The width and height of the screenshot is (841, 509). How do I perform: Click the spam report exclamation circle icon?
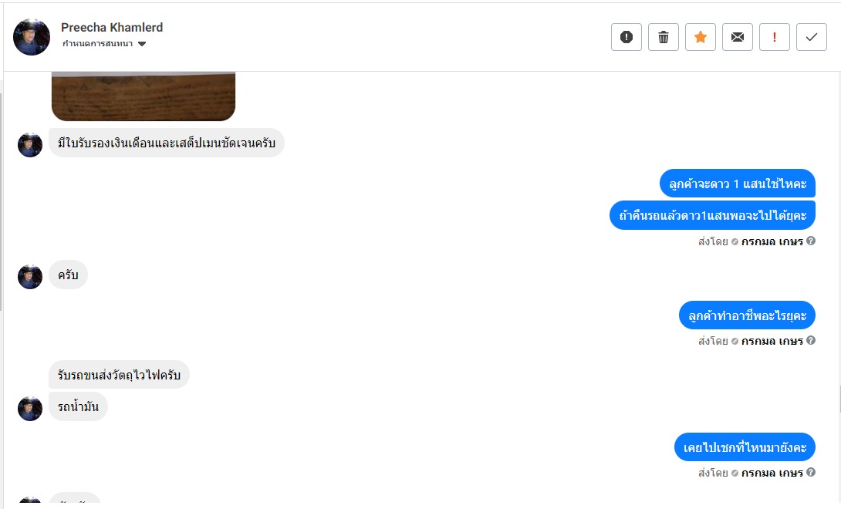(626, 37)
